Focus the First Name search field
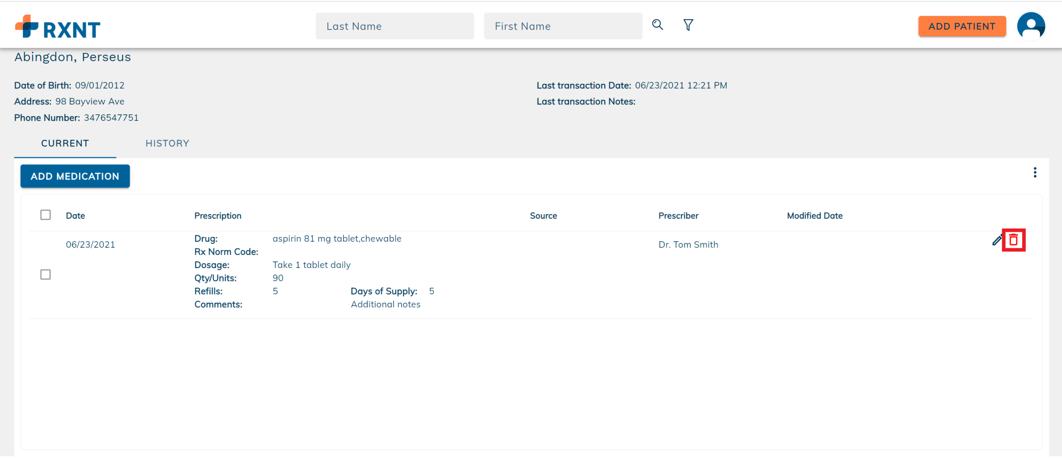Viewport: 1062px width, 468px height. [563, 26]
